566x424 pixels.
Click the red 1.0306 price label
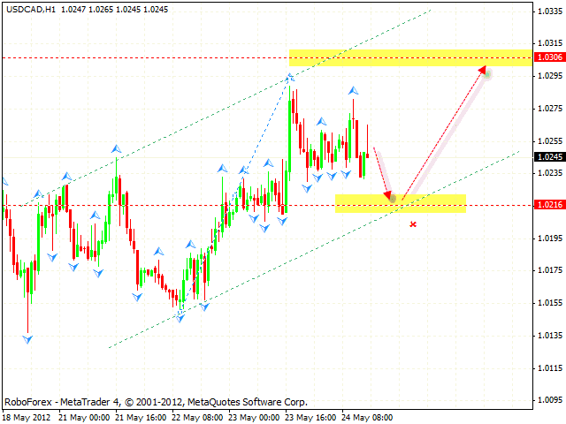(548, 57)
